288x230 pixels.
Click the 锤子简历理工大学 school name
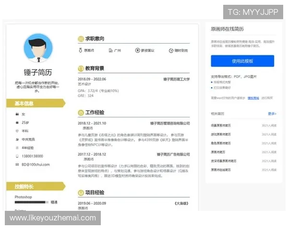coord(177,79)
